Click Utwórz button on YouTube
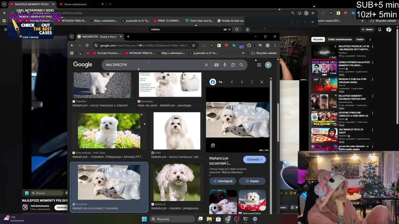Viewport: 399px width, 224px height. pos(367,29)
